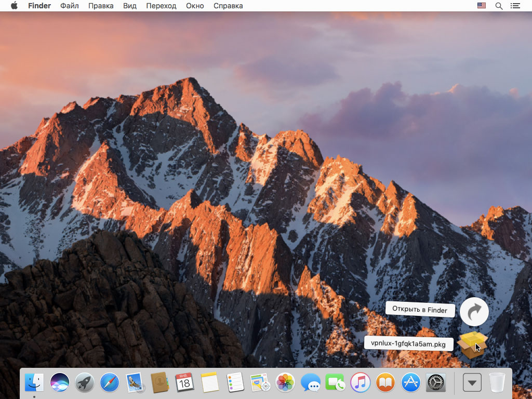Open the Trash in the Dock

pos(497,383)
